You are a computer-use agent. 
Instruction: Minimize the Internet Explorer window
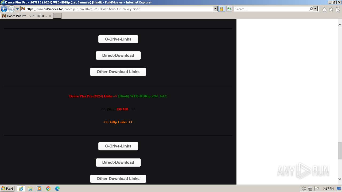point(330,2)
